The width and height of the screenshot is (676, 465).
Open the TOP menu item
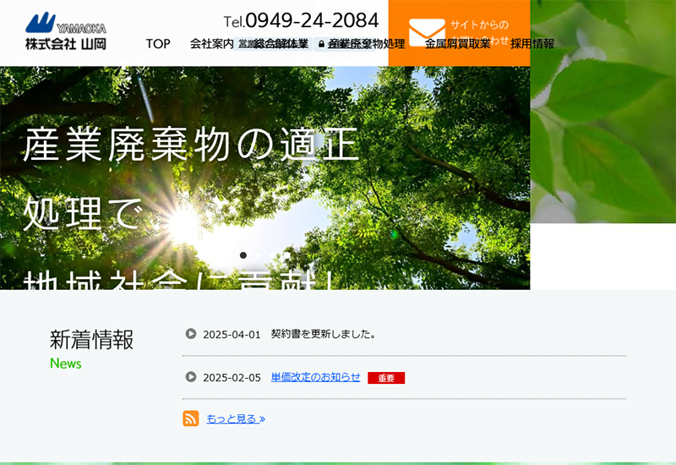point(158,44)
